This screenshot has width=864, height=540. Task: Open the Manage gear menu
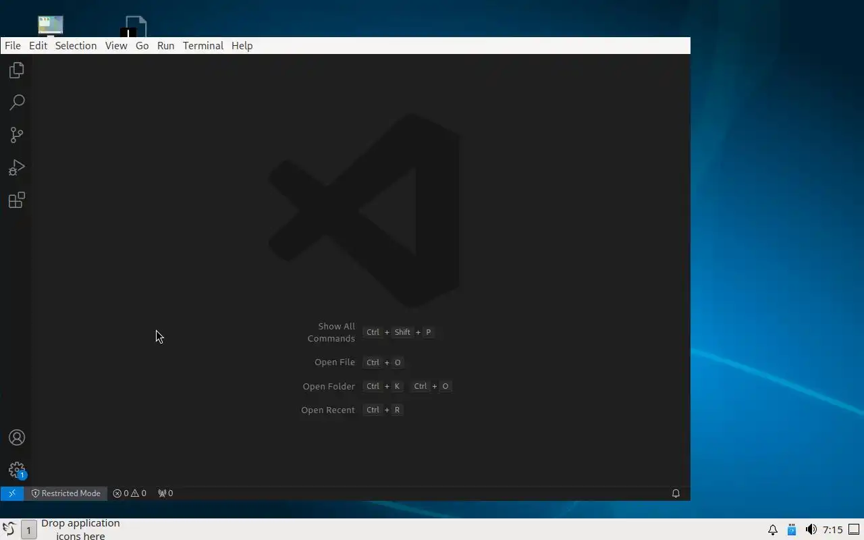17,470
